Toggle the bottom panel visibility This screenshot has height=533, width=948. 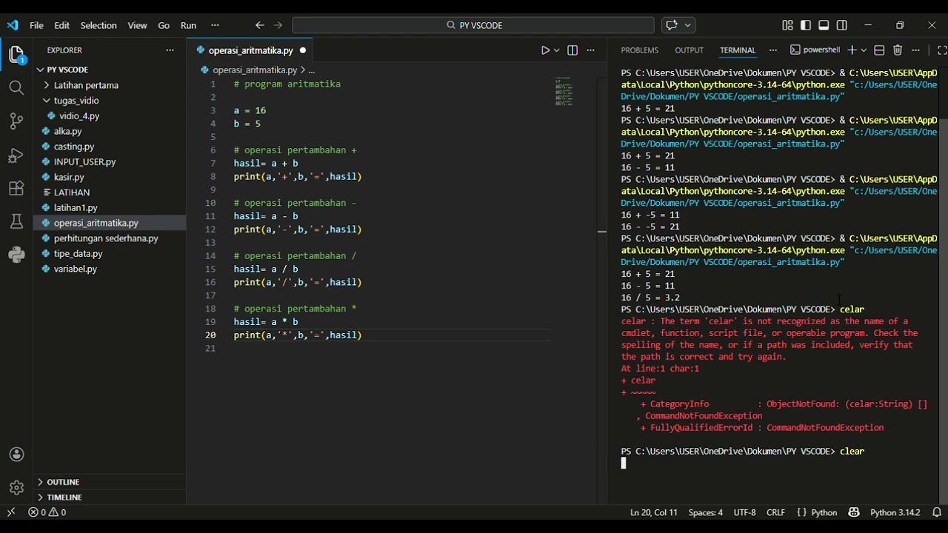point(824,25)
